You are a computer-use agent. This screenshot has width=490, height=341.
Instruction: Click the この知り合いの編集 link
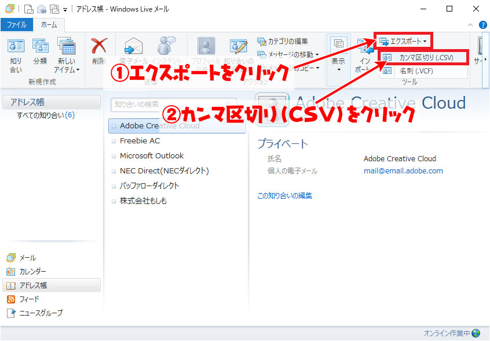(x=285, y=196)
